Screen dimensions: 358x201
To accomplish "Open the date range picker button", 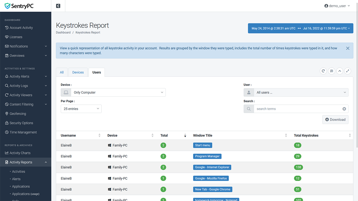I will point(301,28).
